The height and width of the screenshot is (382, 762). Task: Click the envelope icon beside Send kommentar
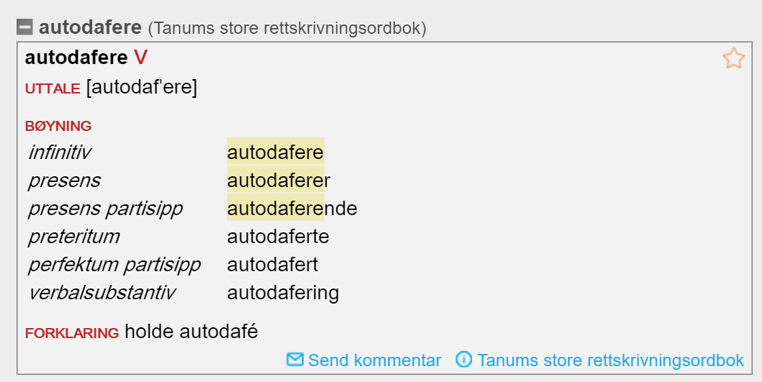(294, 359)
